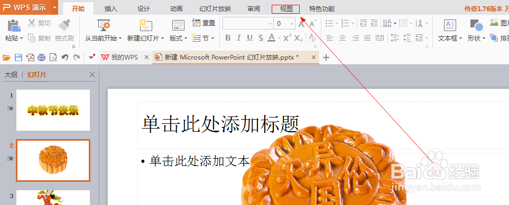Viewport: 509px width, 205px height.
Task: Change font color with A icon
Action: (x=271, y=38)
